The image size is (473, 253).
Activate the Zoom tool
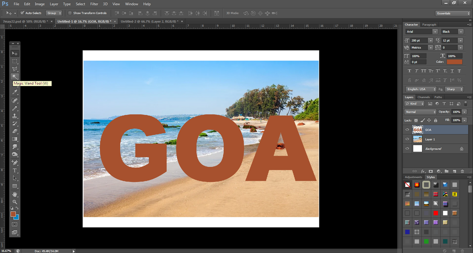click(15, 202)
